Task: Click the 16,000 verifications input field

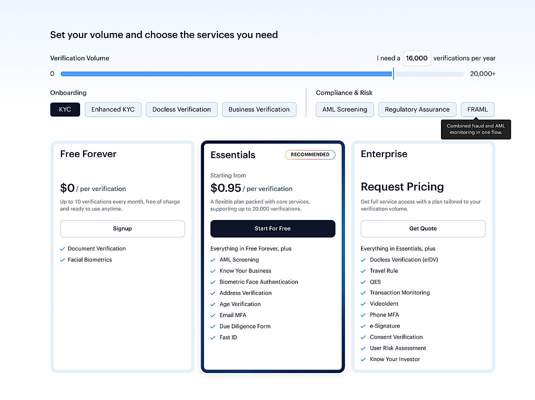Action: 416,58
